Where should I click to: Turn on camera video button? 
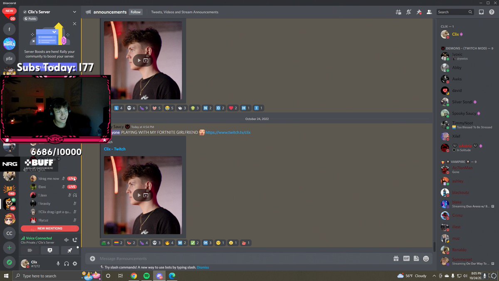click(30, 250)
